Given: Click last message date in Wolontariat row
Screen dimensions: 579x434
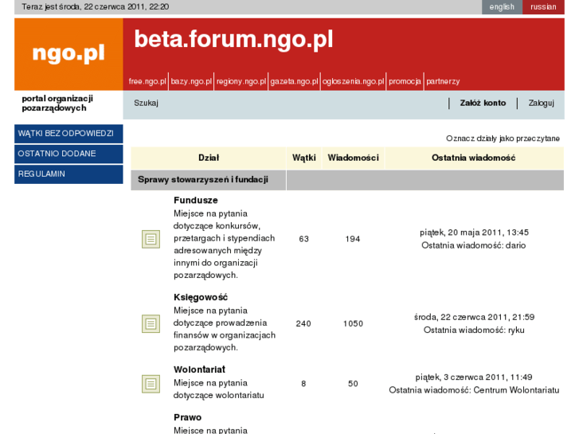Looking at the screenshot, I should pos(474,377).
